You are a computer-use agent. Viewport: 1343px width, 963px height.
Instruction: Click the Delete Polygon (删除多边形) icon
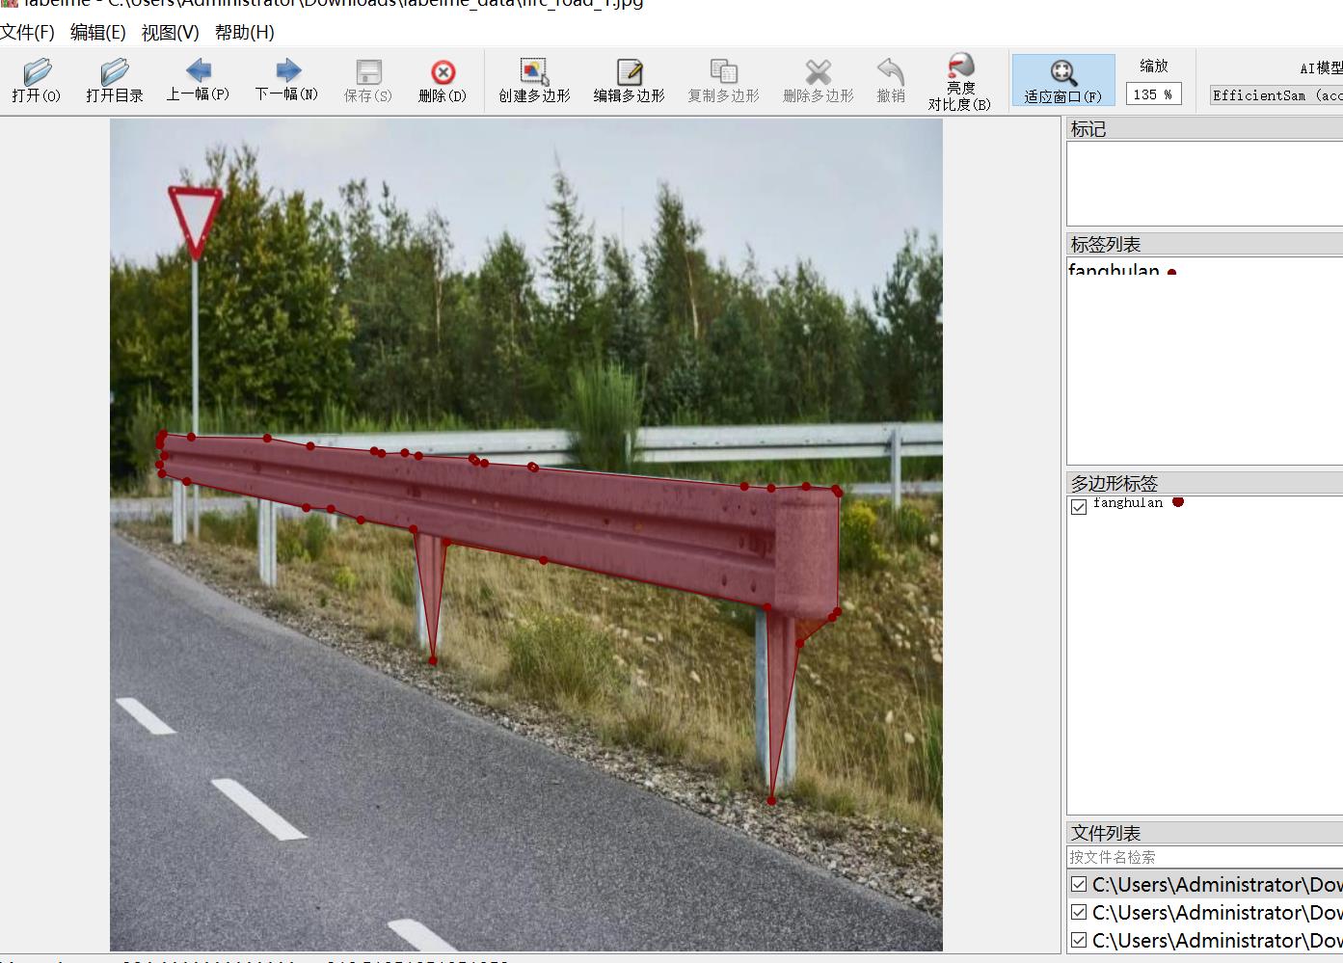click(818, 80)
